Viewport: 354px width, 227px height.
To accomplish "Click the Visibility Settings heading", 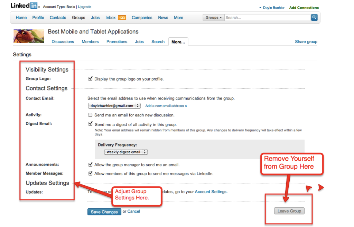I will (x=47, y=69).
